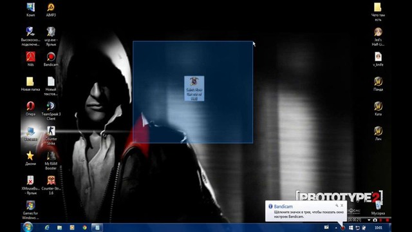This screenshot has height=232, width=412.
Task: Open the Mz RAM Booster shortcut
Action: pyautogui.click(x=51, y=160)
